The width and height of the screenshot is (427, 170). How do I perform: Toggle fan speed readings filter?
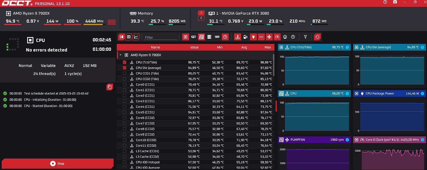tap(269, 37)
